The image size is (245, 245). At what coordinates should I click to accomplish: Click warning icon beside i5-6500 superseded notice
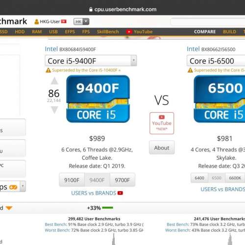tap(190, 70)
